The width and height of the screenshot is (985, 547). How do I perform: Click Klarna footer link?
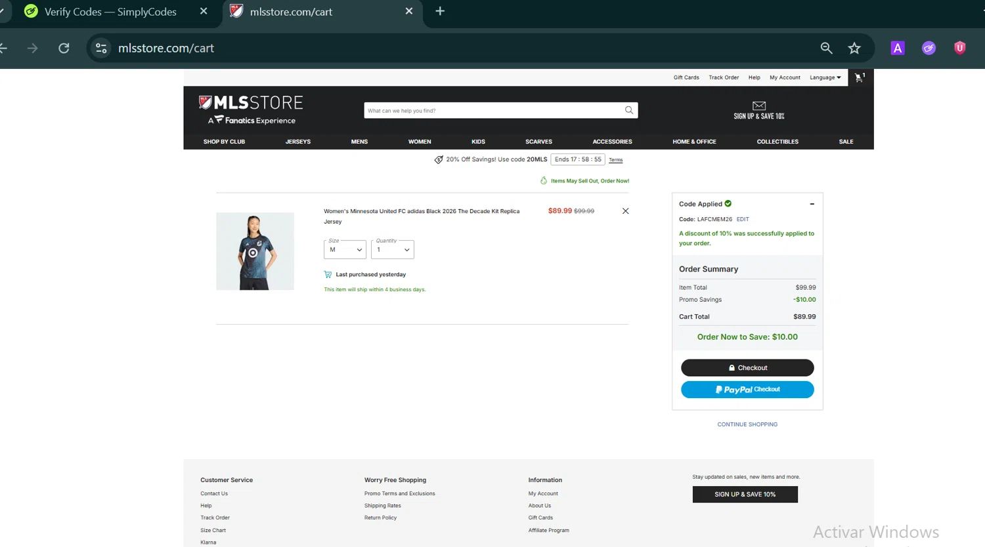click(208, 542)
